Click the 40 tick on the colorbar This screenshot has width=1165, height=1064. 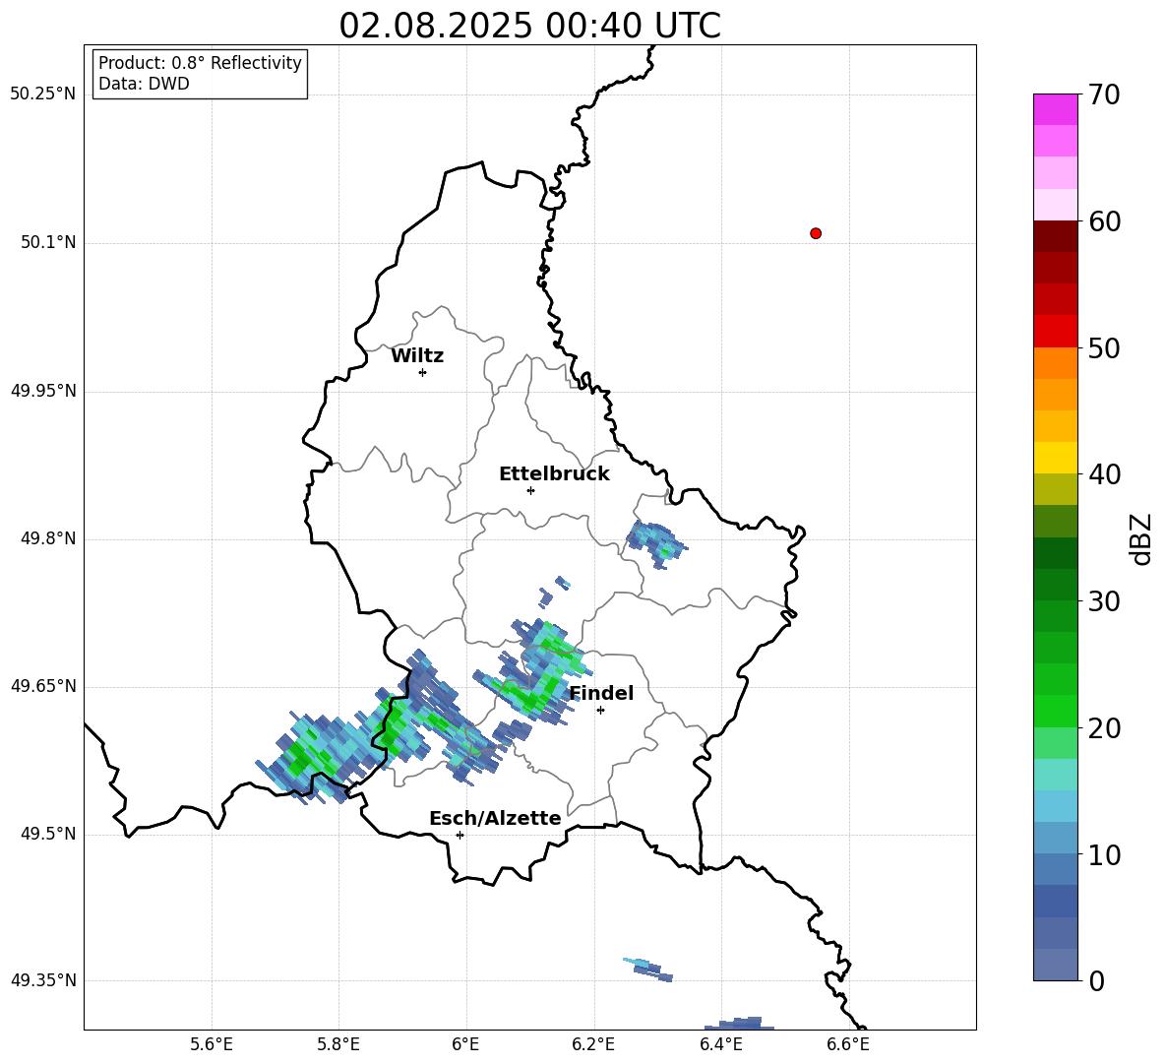point(1104,474)
